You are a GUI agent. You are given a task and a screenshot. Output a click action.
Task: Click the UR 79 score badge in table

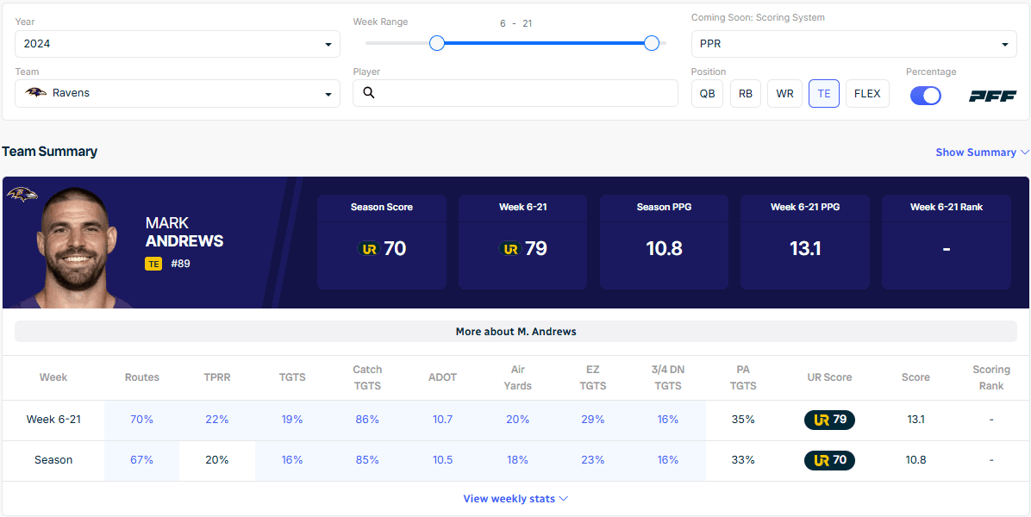pos(829,420)
